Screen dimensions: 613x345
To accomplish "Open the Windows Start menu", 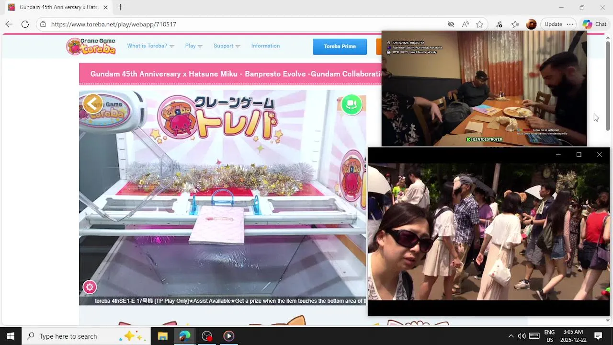I will tap(11, 336).
